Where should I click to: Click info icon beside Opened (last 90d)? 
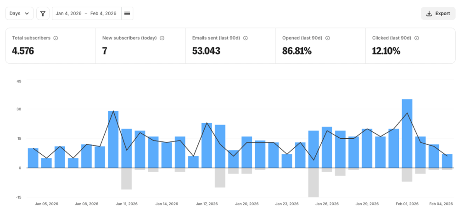tap(327, 38)
